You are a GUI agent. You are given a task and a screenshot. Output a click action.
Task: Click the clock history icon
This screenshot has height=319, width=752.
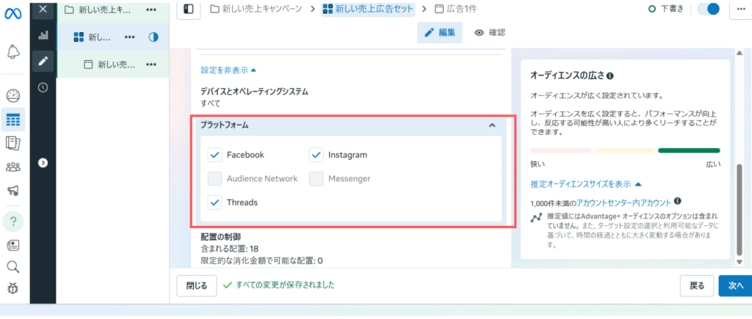pyautogui.click(x=43, y=87)
